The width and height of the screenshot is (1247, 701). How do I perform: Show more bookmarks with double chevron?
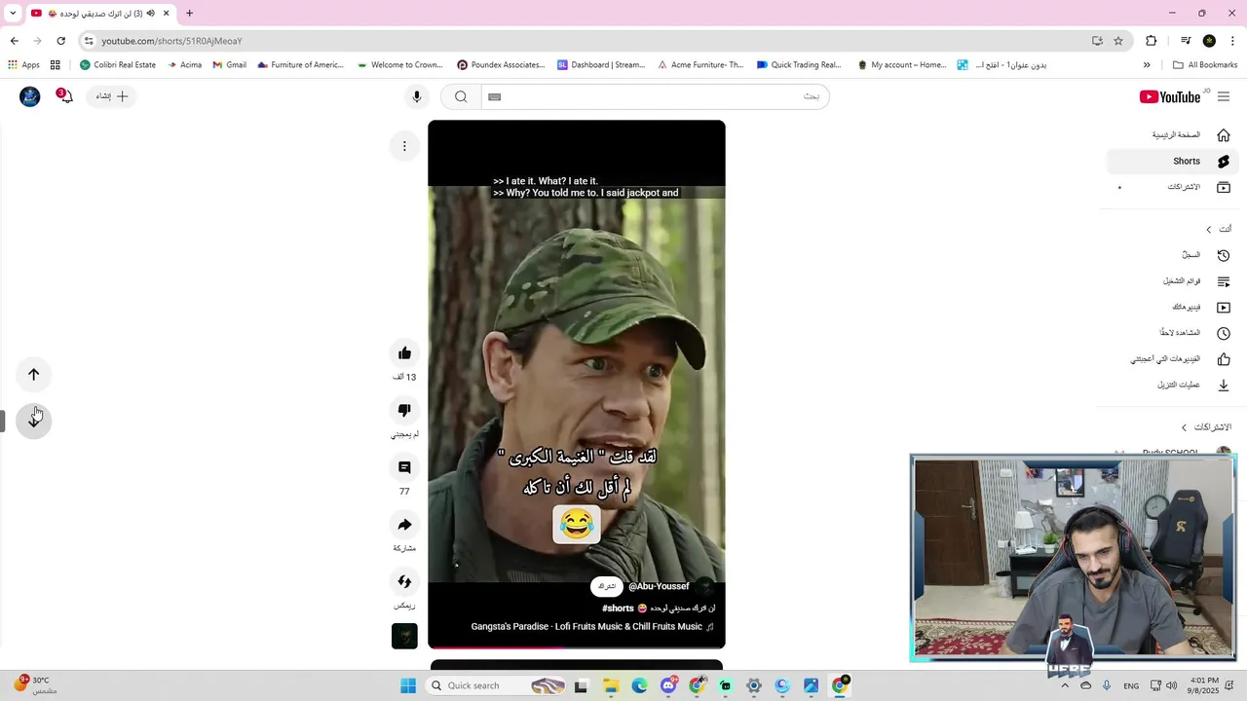1147,65
